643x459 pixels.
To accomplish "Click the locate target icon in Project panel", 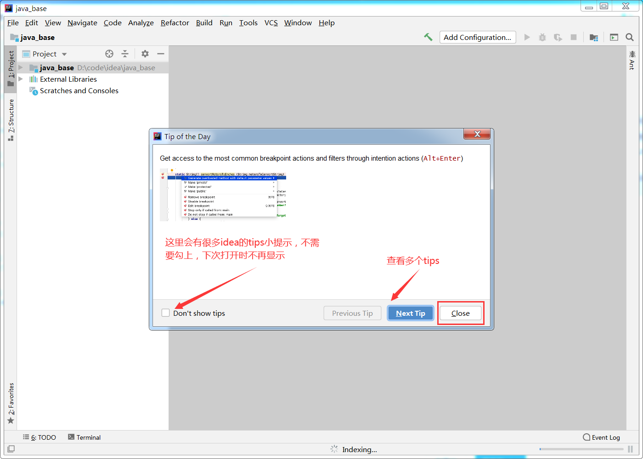I will pyautogui.click(x=109, y=54).
